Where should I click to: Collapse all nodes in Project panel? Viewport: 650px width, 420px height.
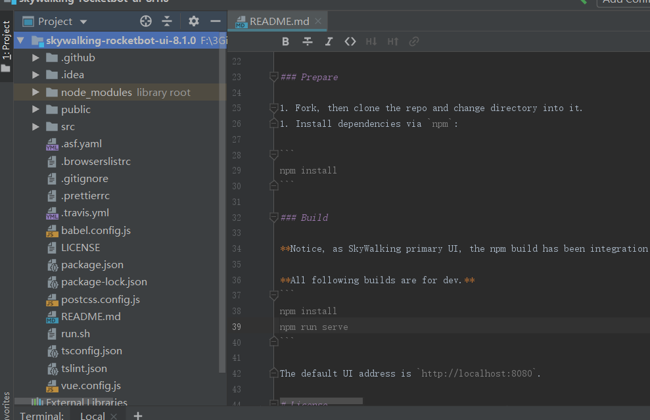tap(167, 21)
